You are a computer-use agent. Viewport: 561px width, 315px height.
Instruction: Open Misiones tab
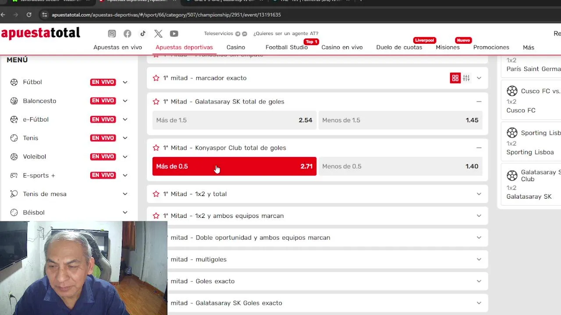pos(447,47)
